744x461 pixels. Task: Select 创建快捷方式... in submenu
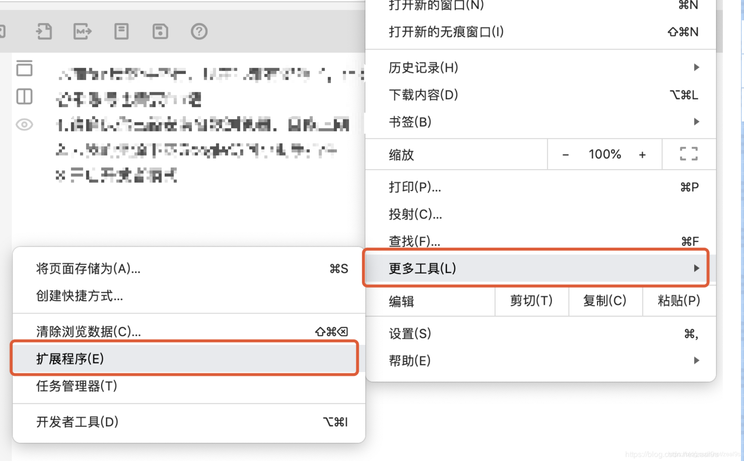(x=189, y=296)
